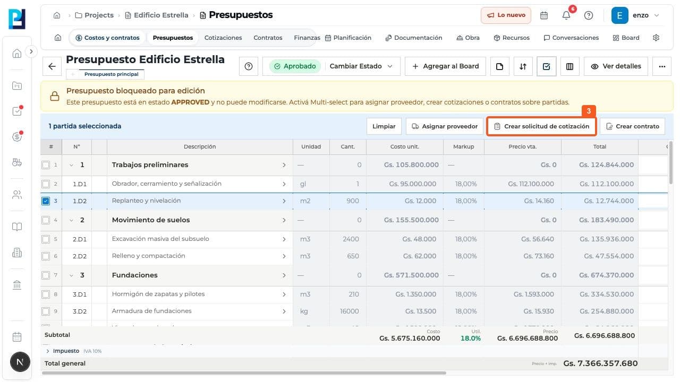Viewport: 680px width, 382px height.
Task: Open the Cambiar Estado dropdown
Action: [x=361, y=66]
